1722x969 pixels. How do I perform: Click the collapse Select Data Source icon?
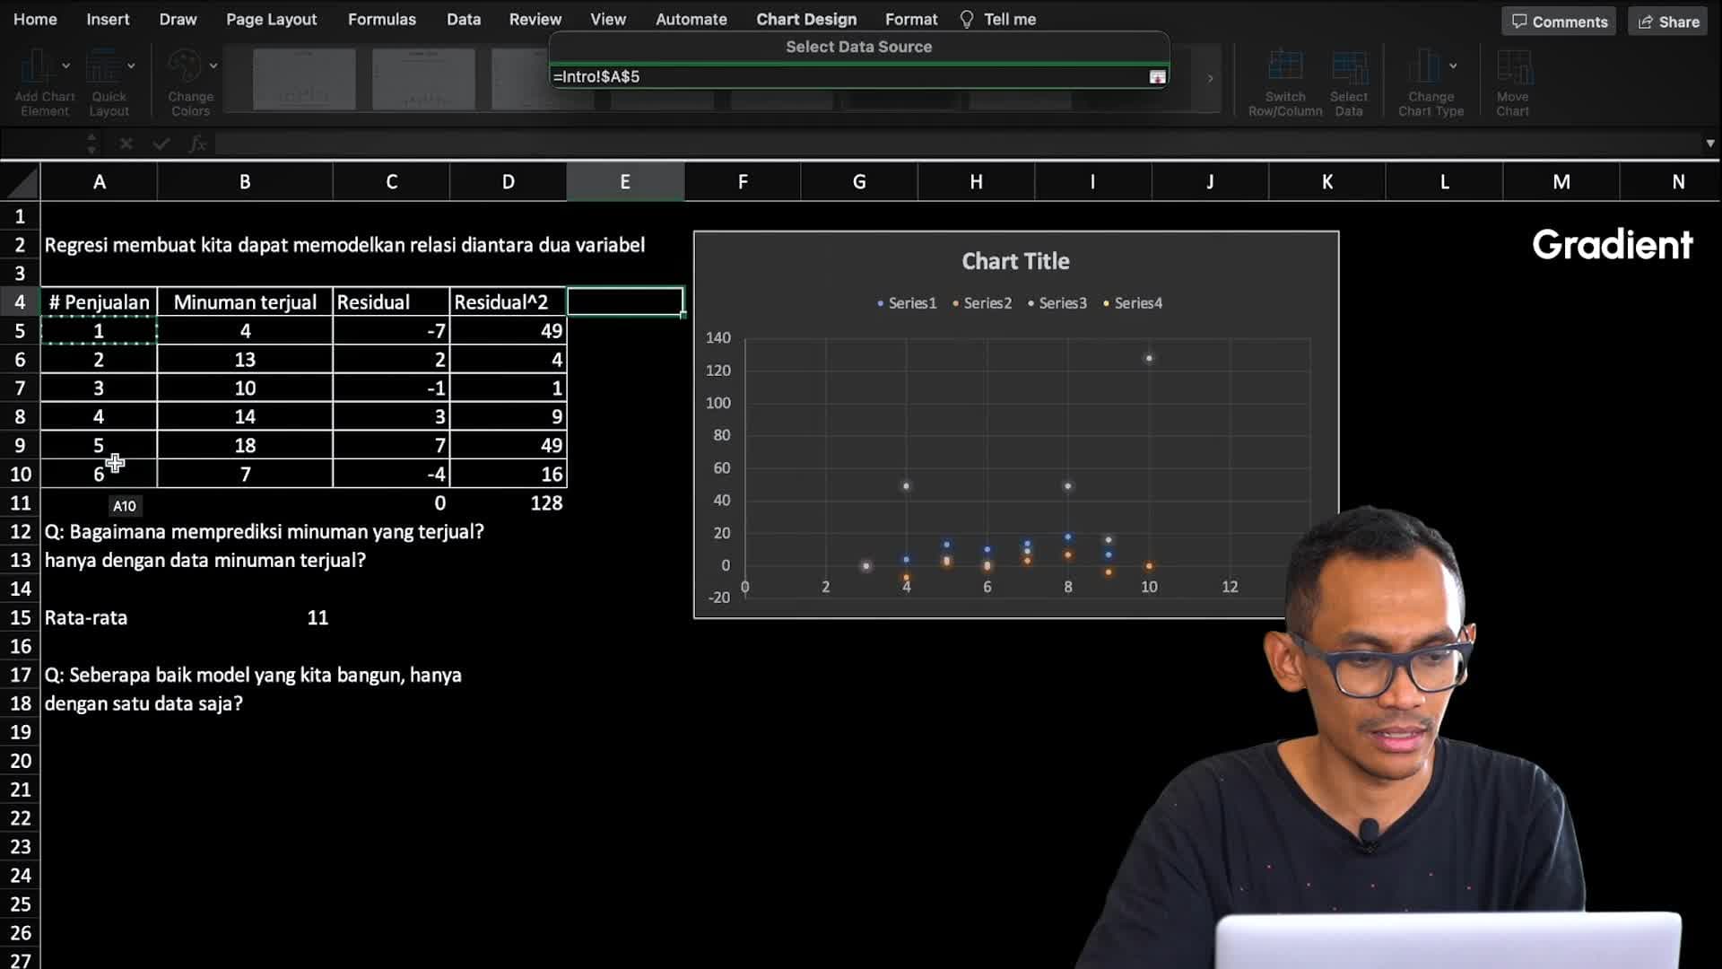pos(1157,75)
